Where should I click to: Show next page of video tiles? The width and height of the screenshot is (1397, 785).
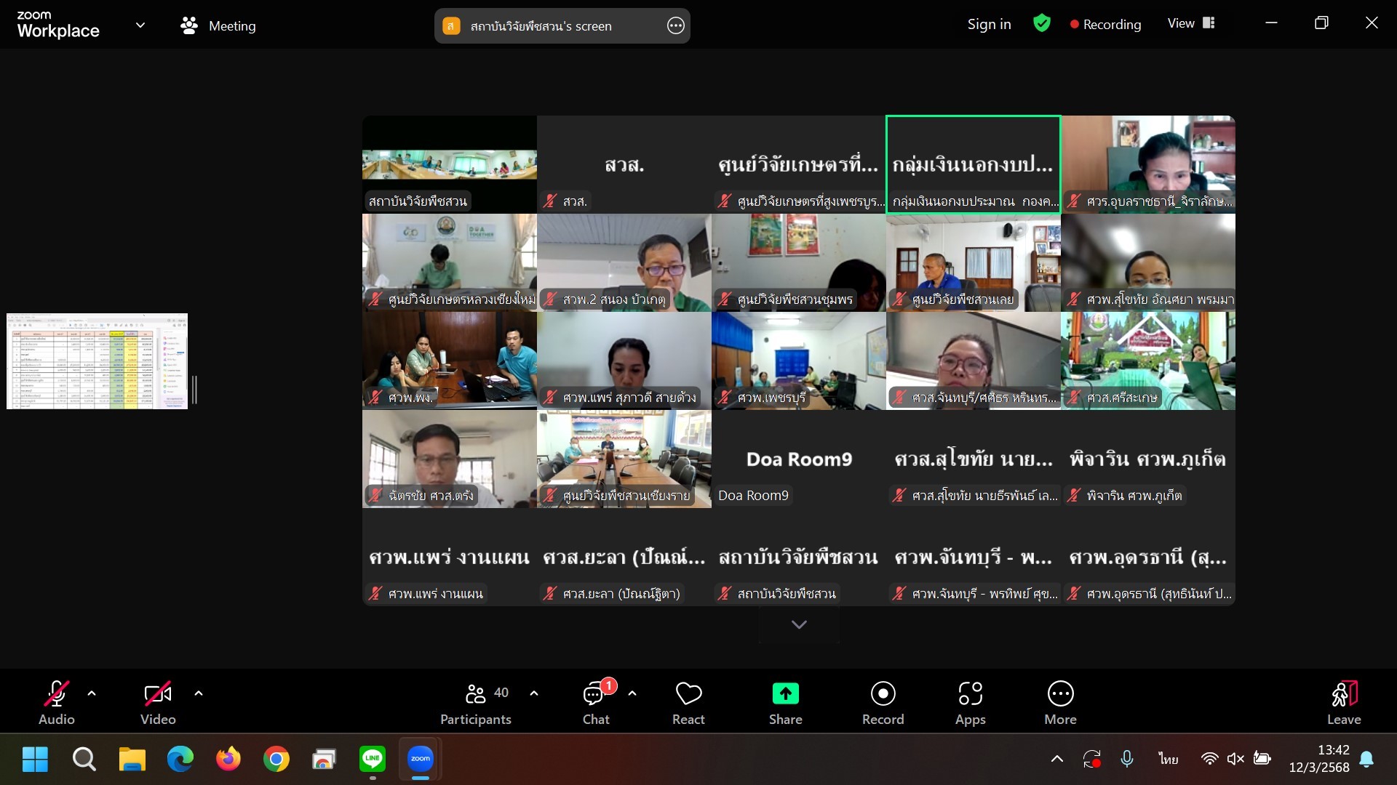point(799,625)
